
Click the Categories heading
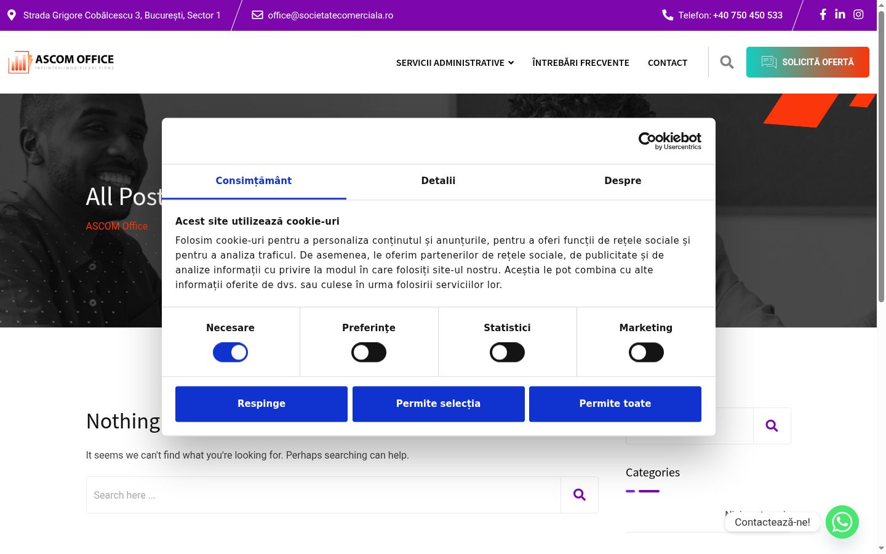(x=653, y=472)
